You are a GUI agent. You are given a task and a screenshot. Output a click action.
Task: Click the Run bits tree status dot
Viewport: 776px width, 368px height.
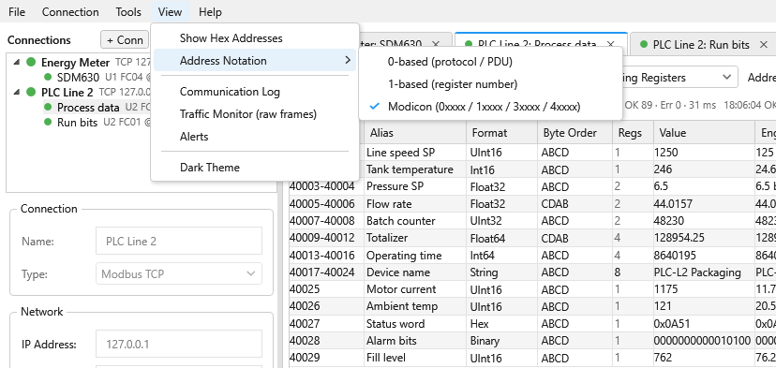[48, 122]
